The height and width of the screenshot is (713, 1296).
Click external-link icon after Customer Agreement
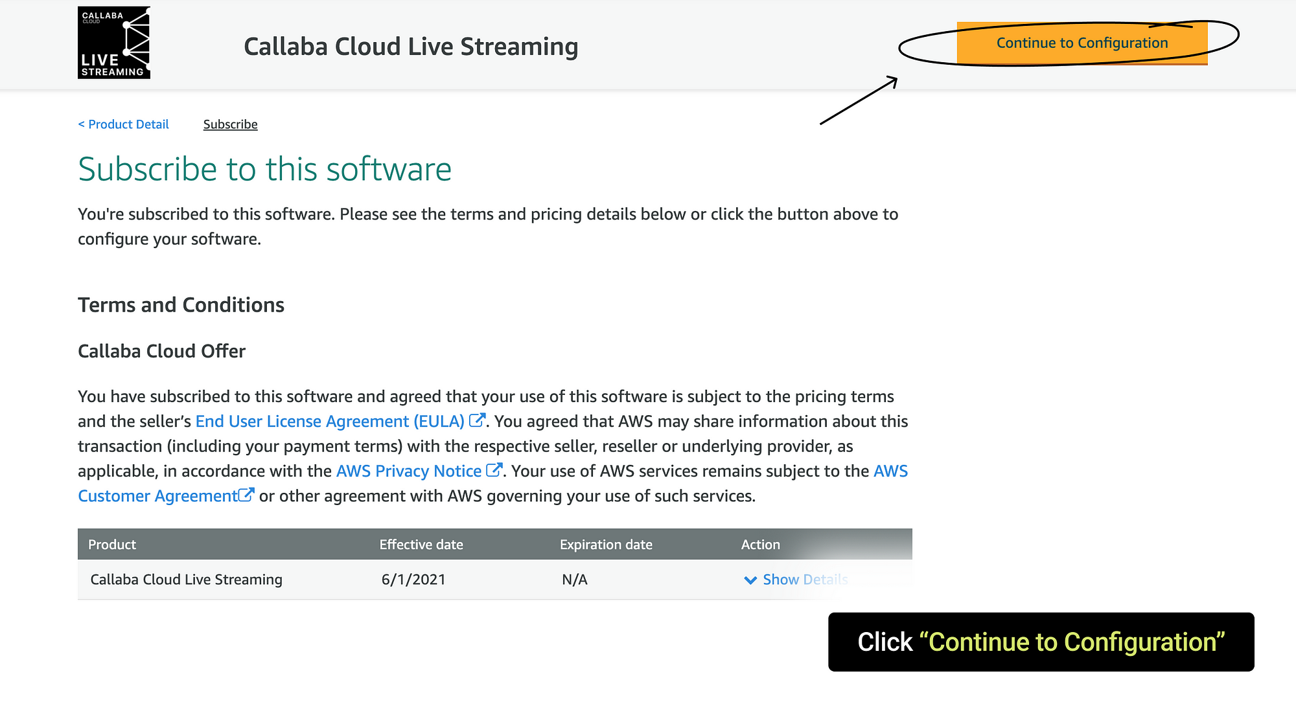click(x=246, y=495)
